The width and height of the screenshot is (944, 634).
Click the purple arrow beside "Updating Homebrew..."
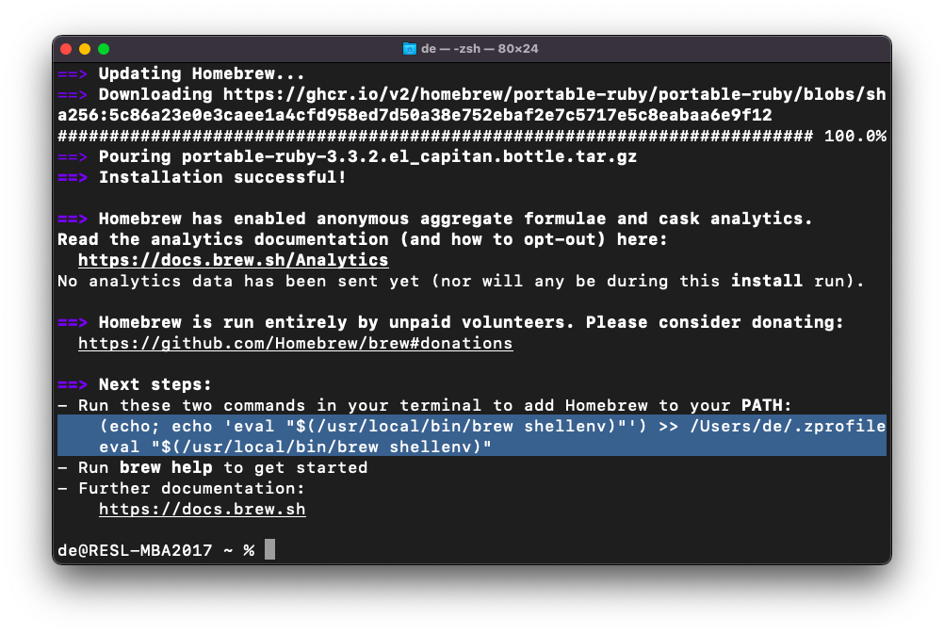73,73
